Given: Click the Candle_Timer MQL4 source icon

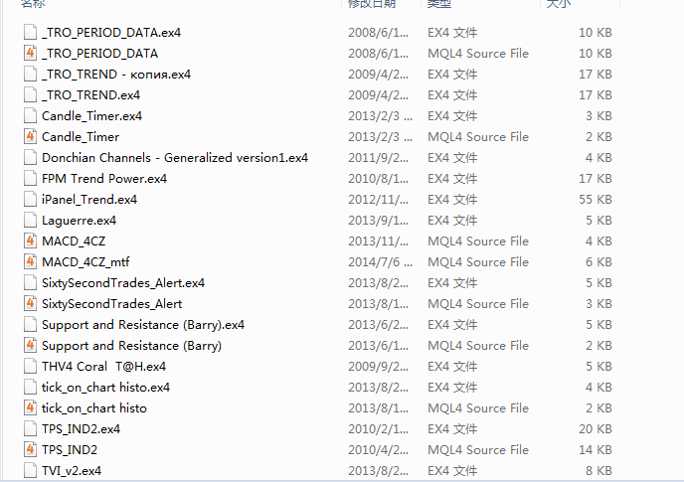Looking at the screenshot, I should (x=30, y=137).
